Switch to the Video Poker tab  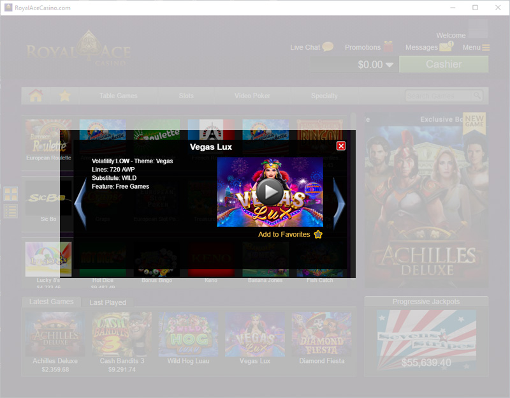(252, 96)
